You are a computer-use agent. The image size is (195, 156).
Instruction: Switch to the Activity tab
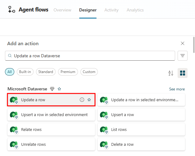click(x=111, y=10)
